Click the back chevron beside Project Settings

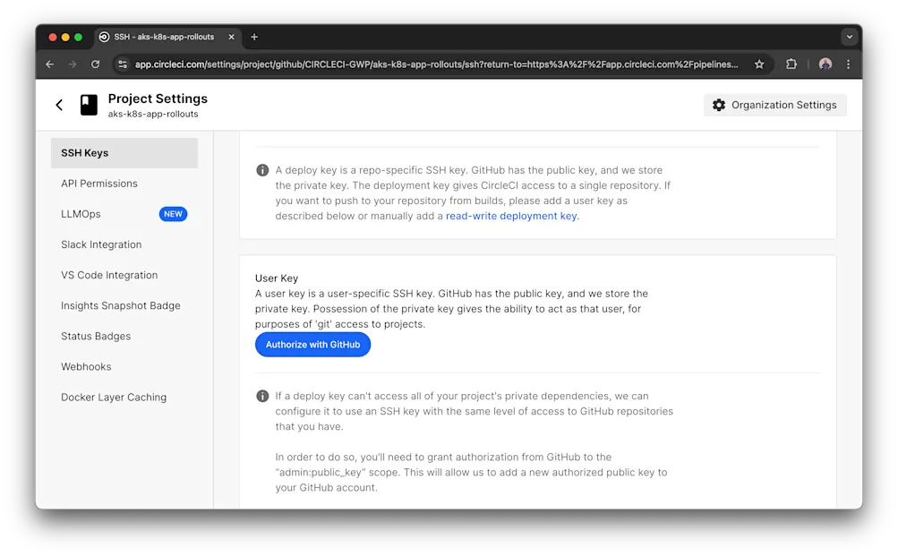[x=59, y=105]
